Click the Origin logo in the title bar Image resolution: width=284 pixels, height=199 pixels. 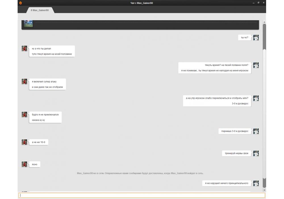(x=20, y=3)
